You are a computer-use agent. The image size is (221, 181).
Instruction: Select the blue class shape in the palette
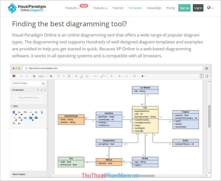point(14,112)
